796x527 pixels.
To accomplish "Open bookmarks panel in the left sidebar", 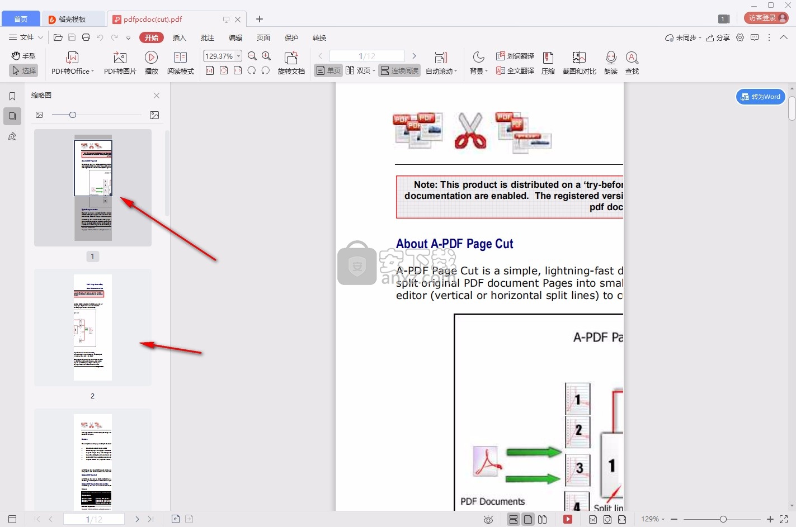I will coord(12,96).
